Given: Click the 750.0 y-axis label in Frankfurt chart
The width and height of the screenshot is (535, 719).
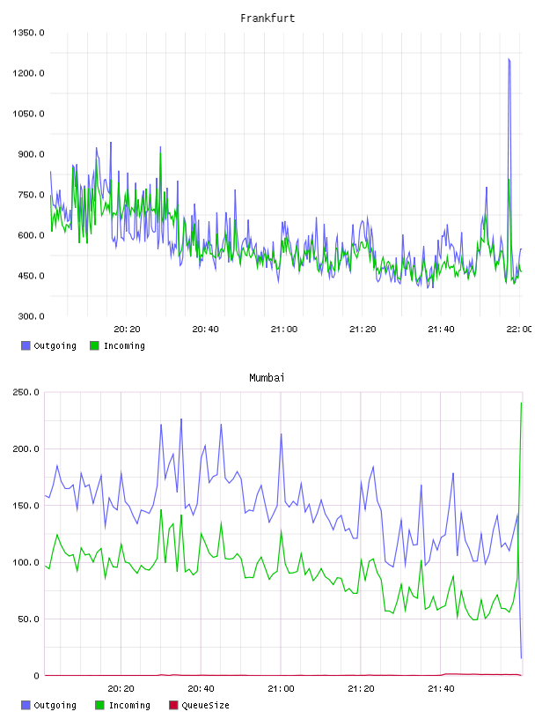Looking at the screenshot, I should [31, 195].
